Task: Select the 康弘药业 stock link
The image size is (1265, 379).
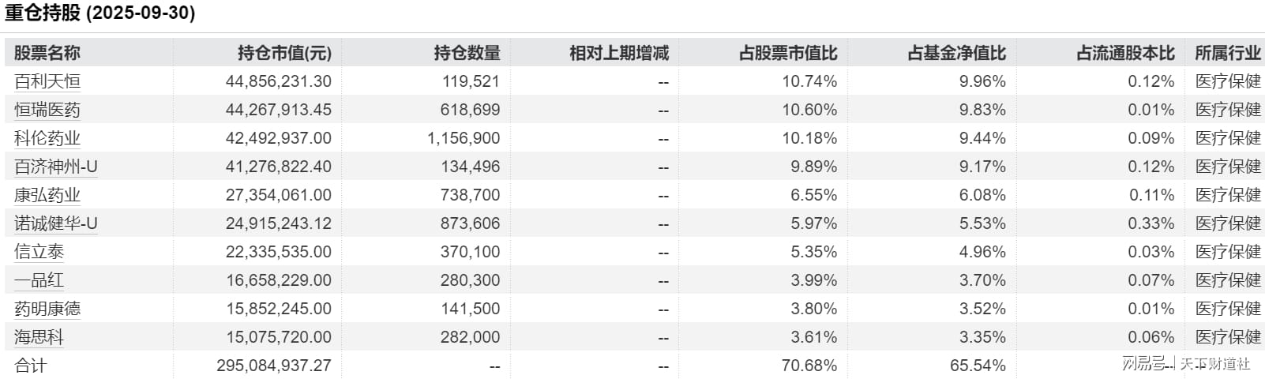Action: pyautogui.click(x=47, y=195)
